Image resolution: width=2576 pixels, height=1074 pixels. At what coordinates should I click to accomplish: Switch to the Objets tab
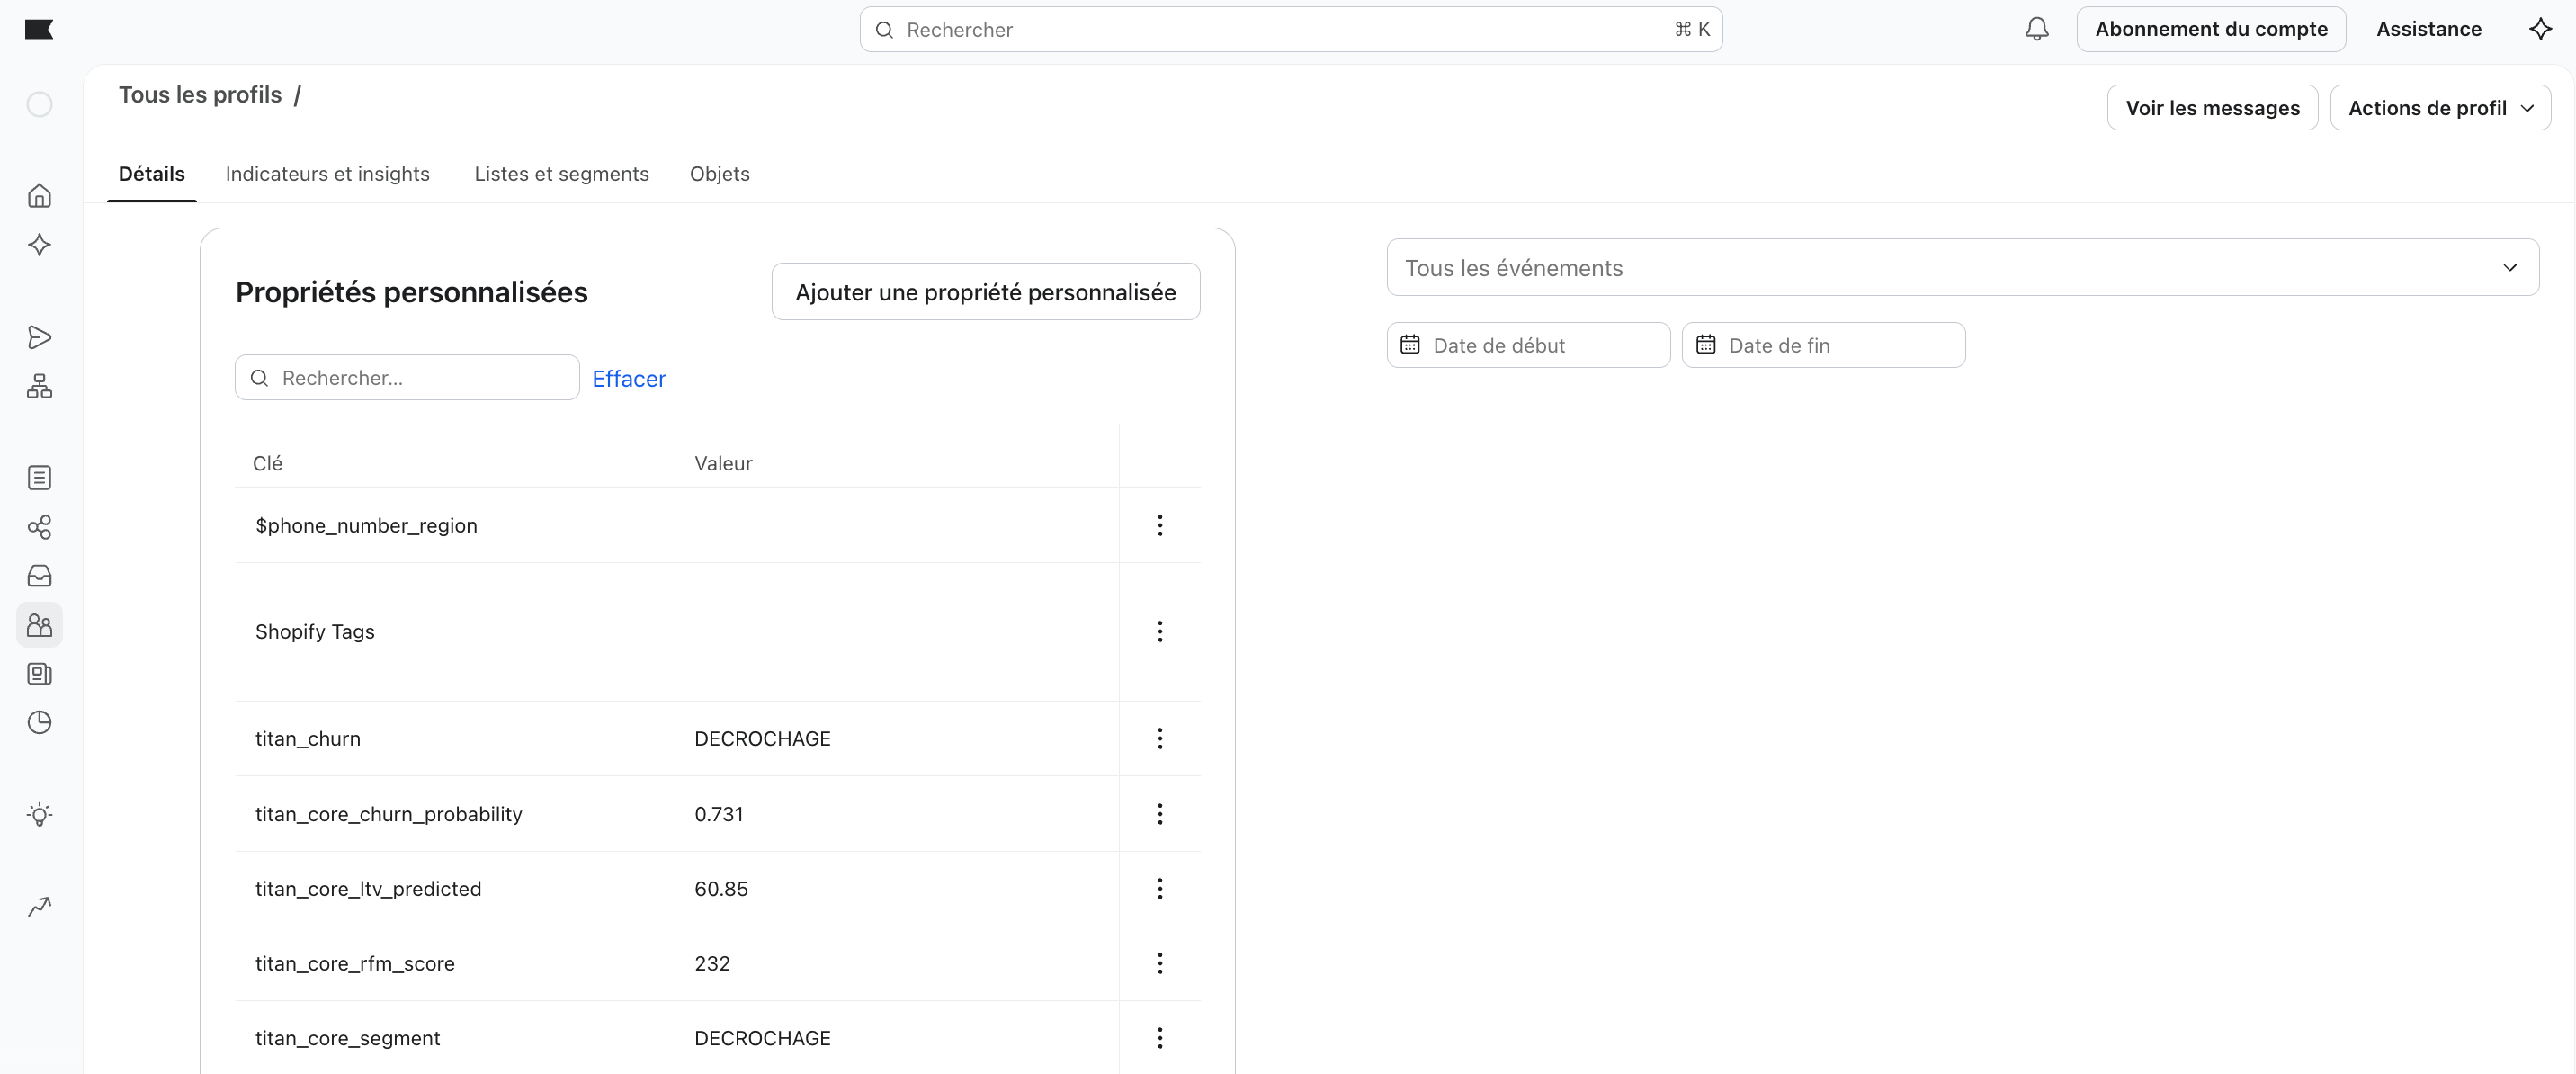pyautogui.click(x=719, y=174)
